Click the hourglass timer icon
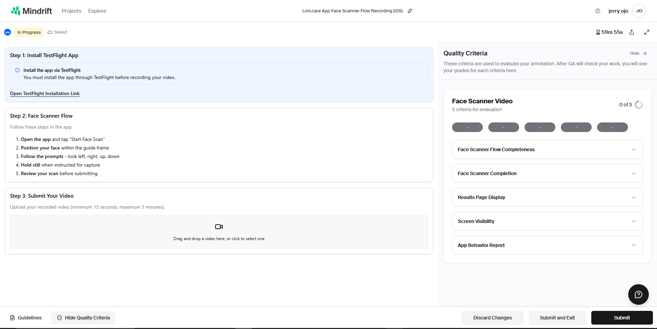 [598, 32]
